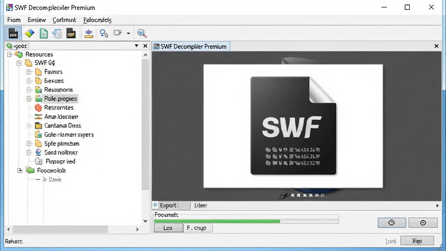Click the blue and yellow export toolbar icon
The height and width of the screenshot is (251, 446).
(x=89, y=33)
